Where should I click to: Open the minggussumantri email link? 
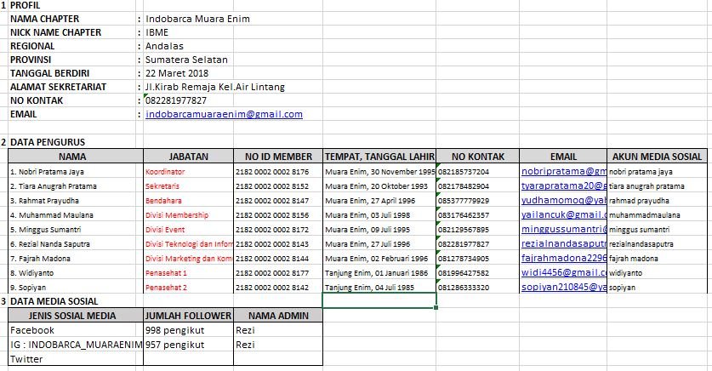pyautogui.click(x=563, y=229)
